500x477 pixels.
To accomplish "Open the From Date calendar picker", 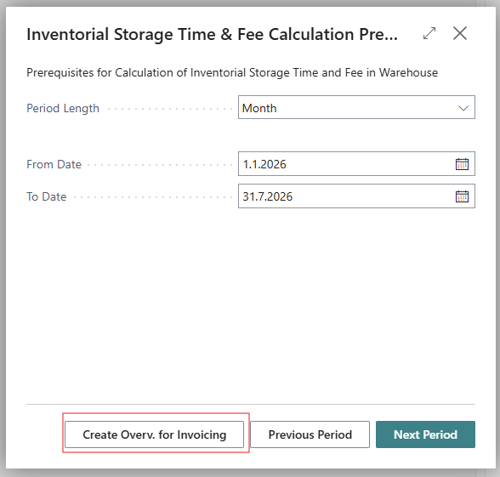I will (x=462, y=164).
